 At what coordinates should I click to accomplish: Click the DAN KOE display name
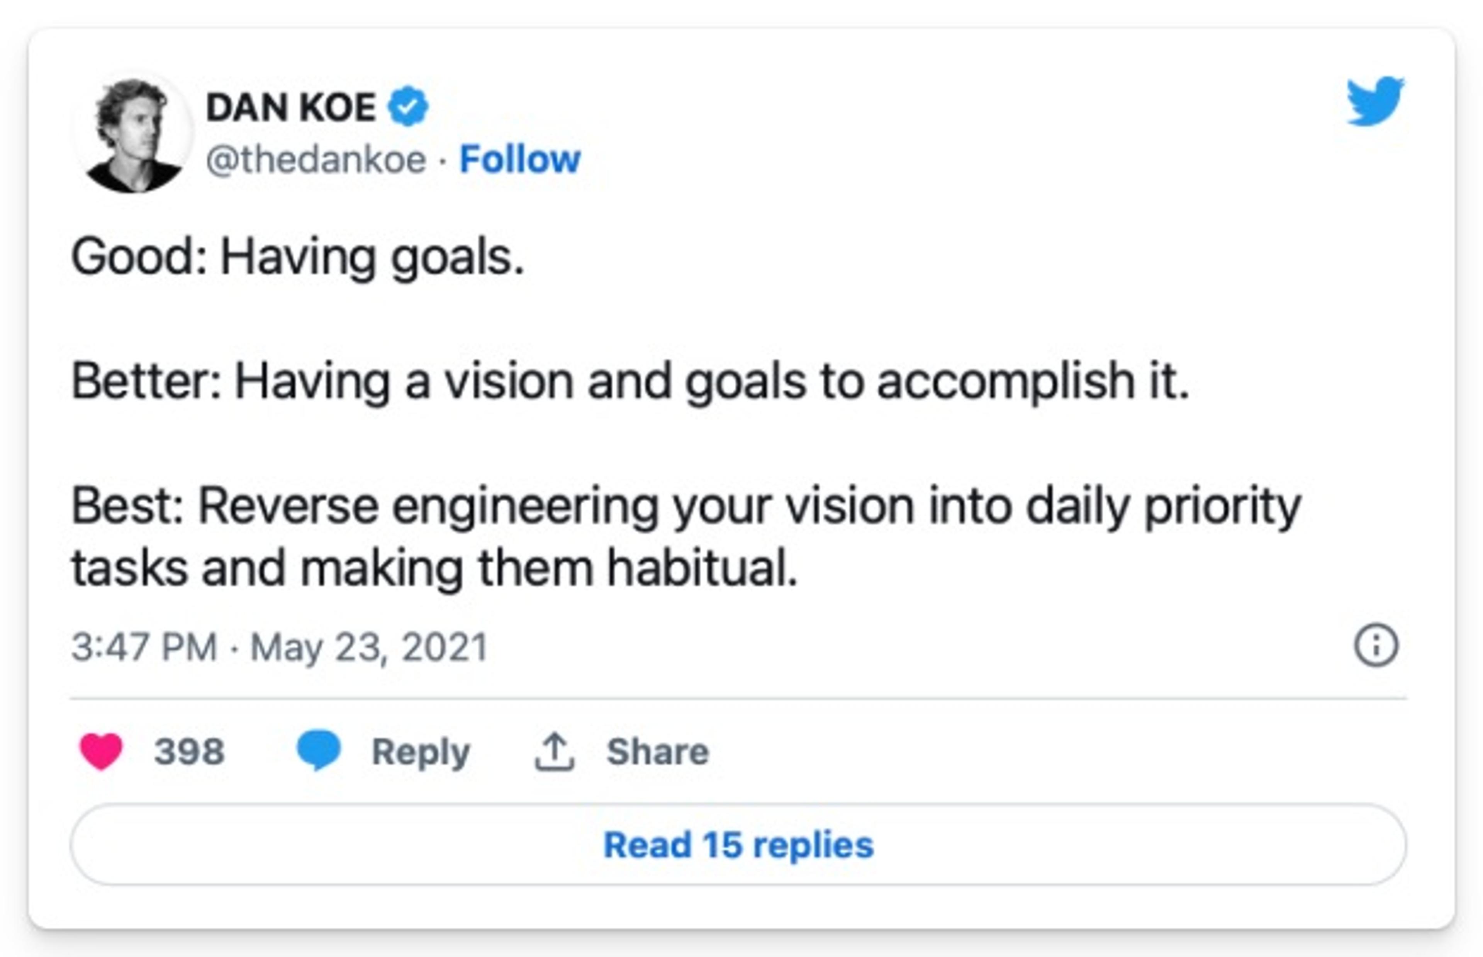(x=291, y=107)
